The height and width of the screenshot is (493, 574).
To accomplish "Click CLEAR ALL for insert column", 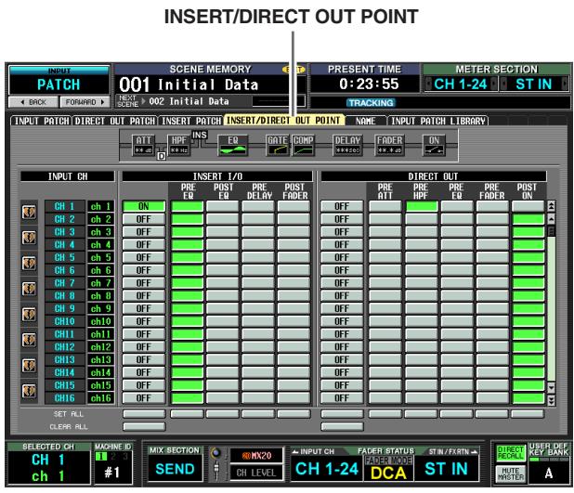I will [x=144, y=426].
